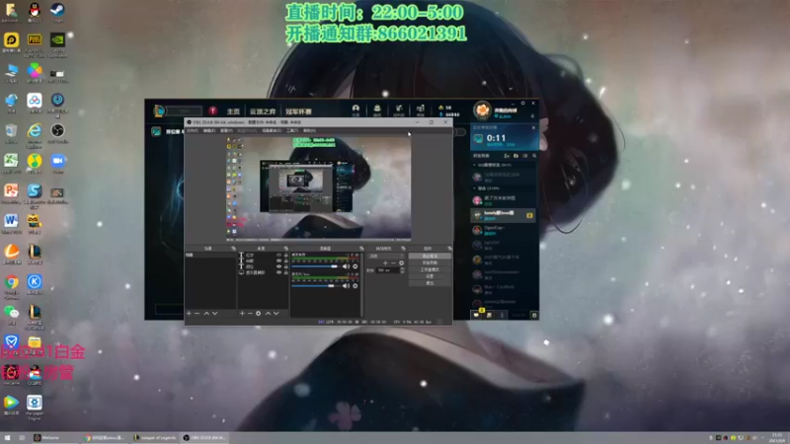Screen dimensions: 790x444
Task: Adjust first mixer track volume slider
Action: (315, 266)
